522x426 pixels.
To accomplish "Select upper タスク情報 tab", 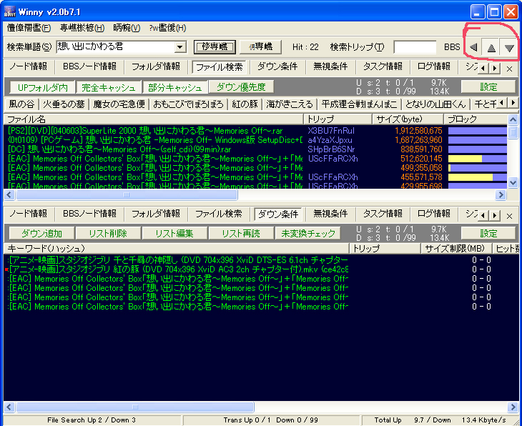I will [383, 66].
